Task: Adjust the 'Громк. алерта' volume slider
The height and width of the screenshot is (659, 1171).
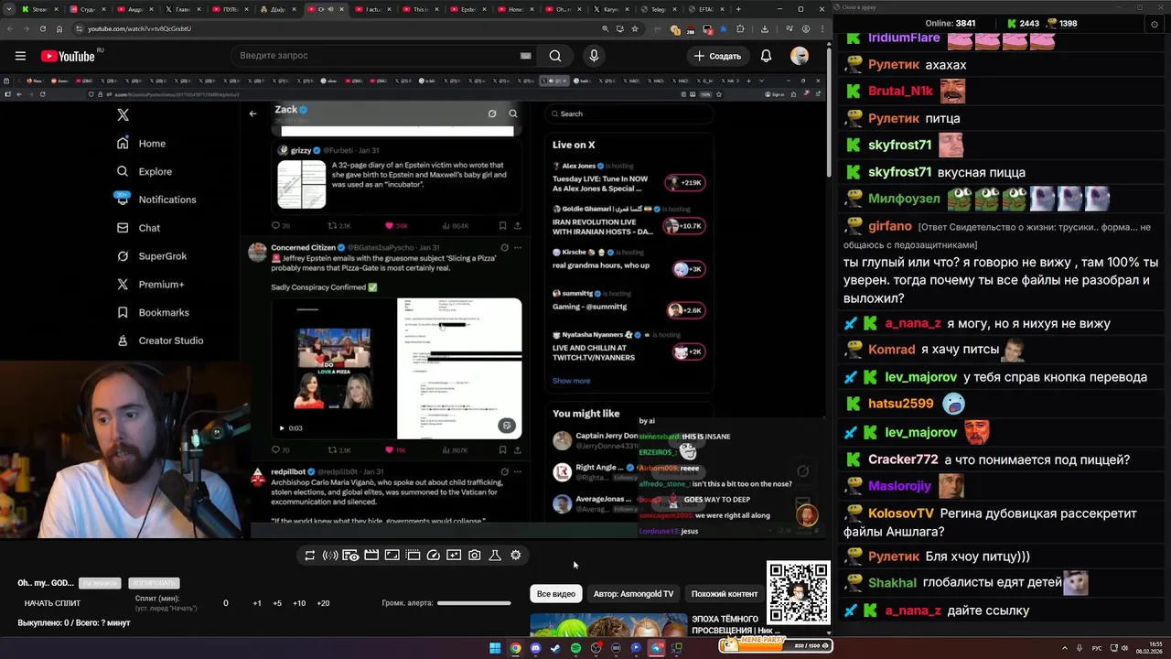Action: 474,603
